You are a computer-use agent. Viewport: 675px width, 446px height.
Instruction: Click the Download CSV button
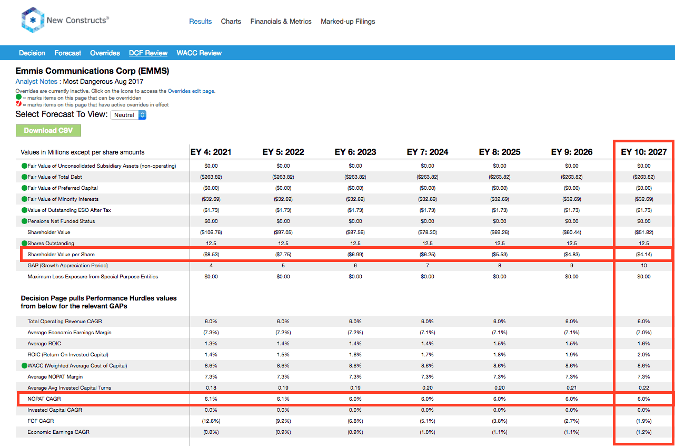(48, 130)
